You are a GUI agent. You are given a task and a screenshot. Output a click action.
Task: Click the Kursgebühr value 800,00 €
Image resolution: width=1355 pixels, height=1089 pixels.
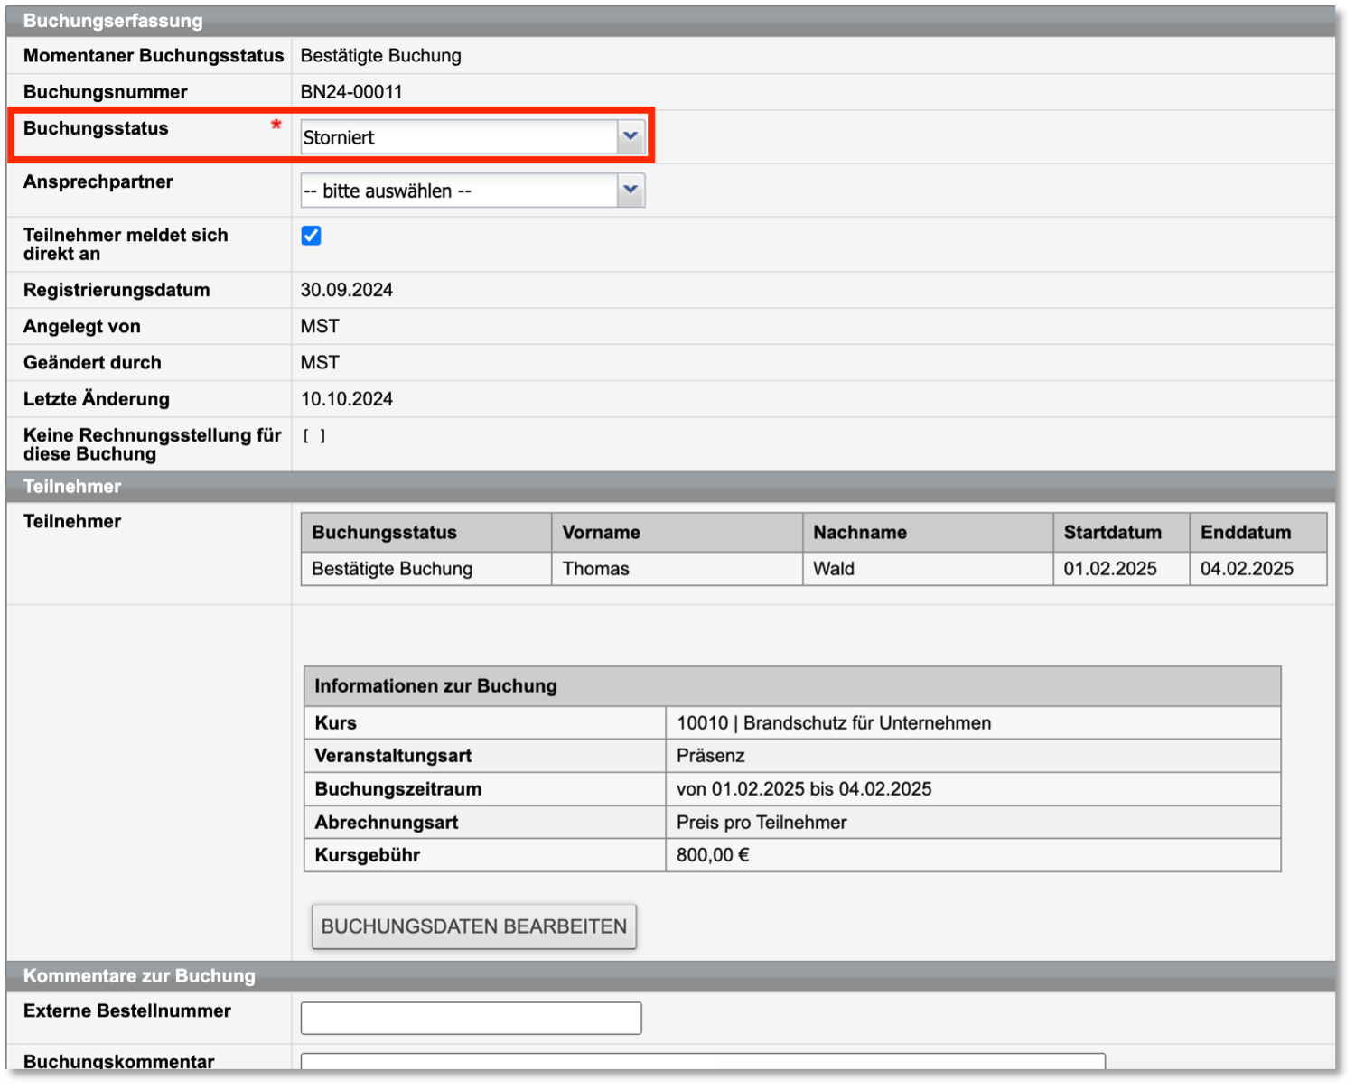point(712,855)
